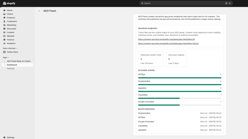Click the Analytics bar chart icon

pos(4,43)
